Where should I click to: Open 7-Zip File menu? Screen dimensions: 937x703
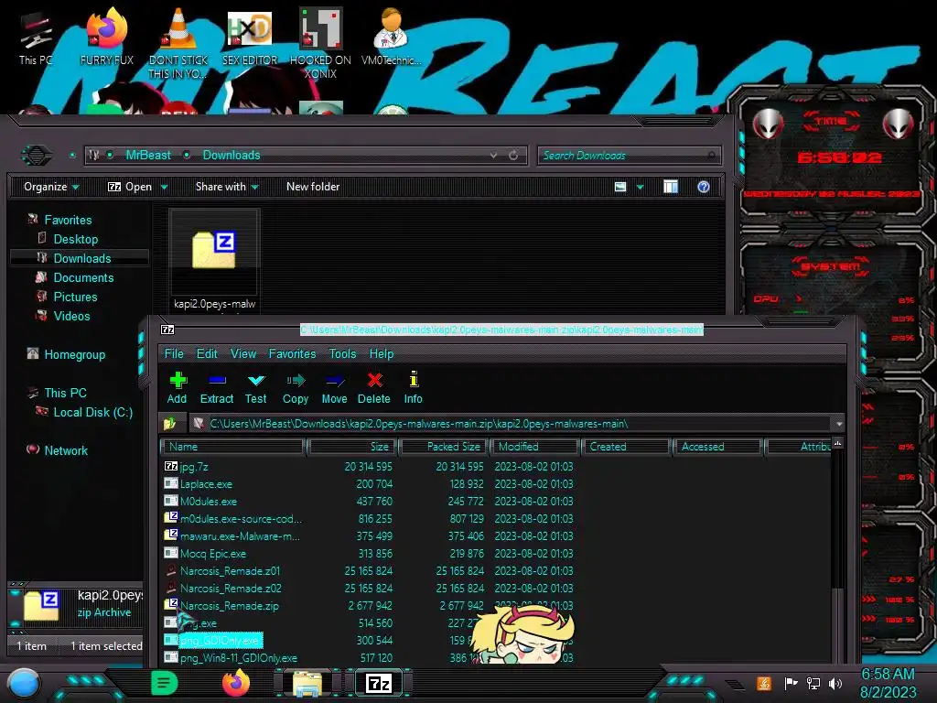pyautogui.click(x=174, y=354)
